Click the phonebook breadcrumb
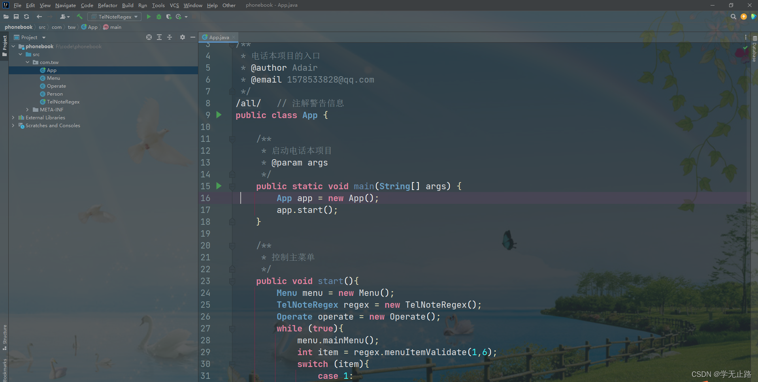This screenshot has height=382, width=758. 19,27
